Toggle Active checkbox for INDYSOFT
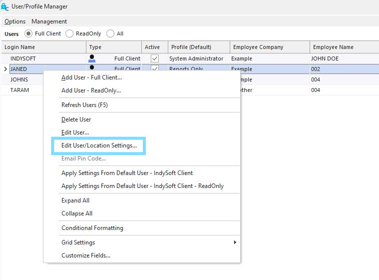The image size is (379, 280). (155, 58)
